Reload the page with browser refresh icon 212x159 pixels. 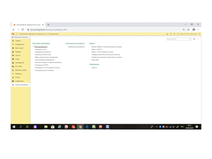(x=23, y=30)
